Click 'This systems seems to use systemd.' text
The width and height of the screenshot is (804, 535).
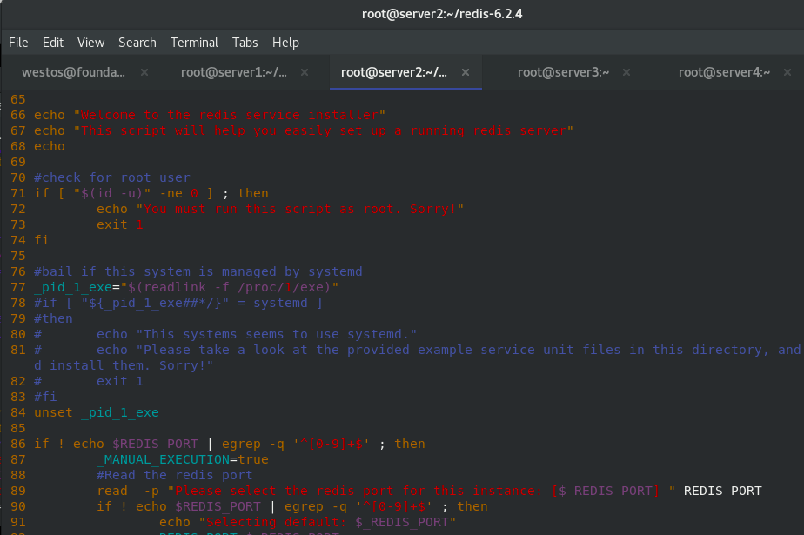[277, 333]
